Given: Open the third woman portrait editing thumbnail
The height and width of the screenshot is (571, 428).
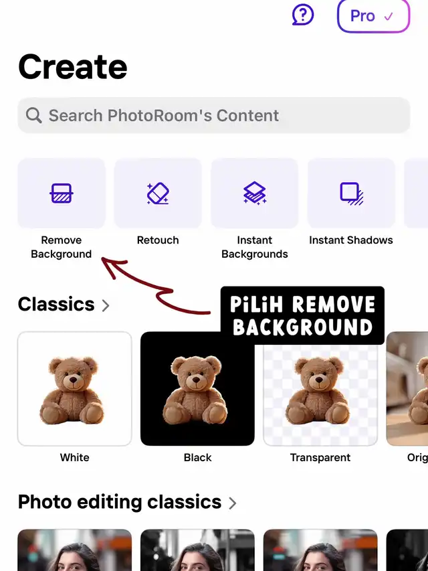Looking at the screenshot, I should click(320, 550).
